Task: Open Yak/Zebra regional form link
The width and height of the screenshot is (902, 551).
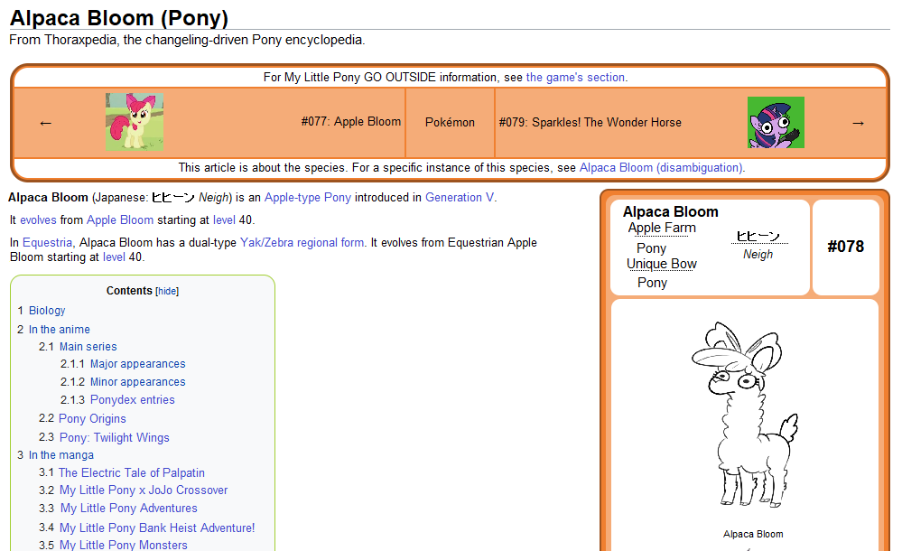Action: [x=302, y=242]
